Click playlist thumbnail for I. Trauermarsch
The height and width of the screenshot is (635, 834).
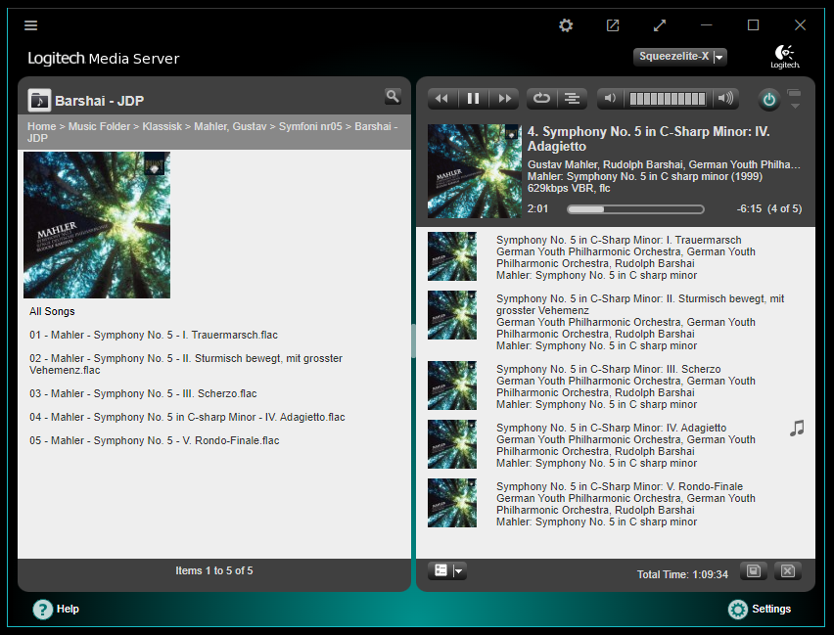click(452, 256)
